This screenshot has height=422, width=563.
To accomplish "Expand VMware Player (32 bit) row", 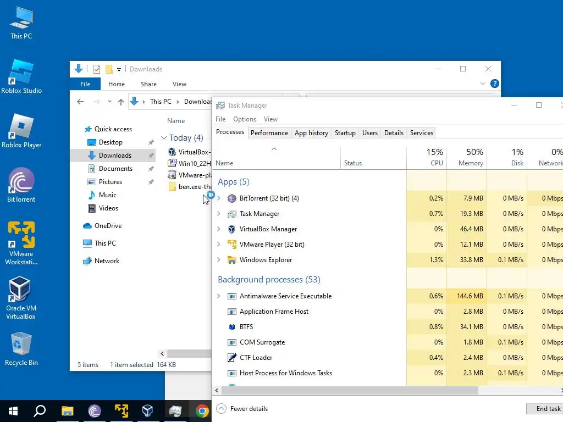I will click(219, 245).
